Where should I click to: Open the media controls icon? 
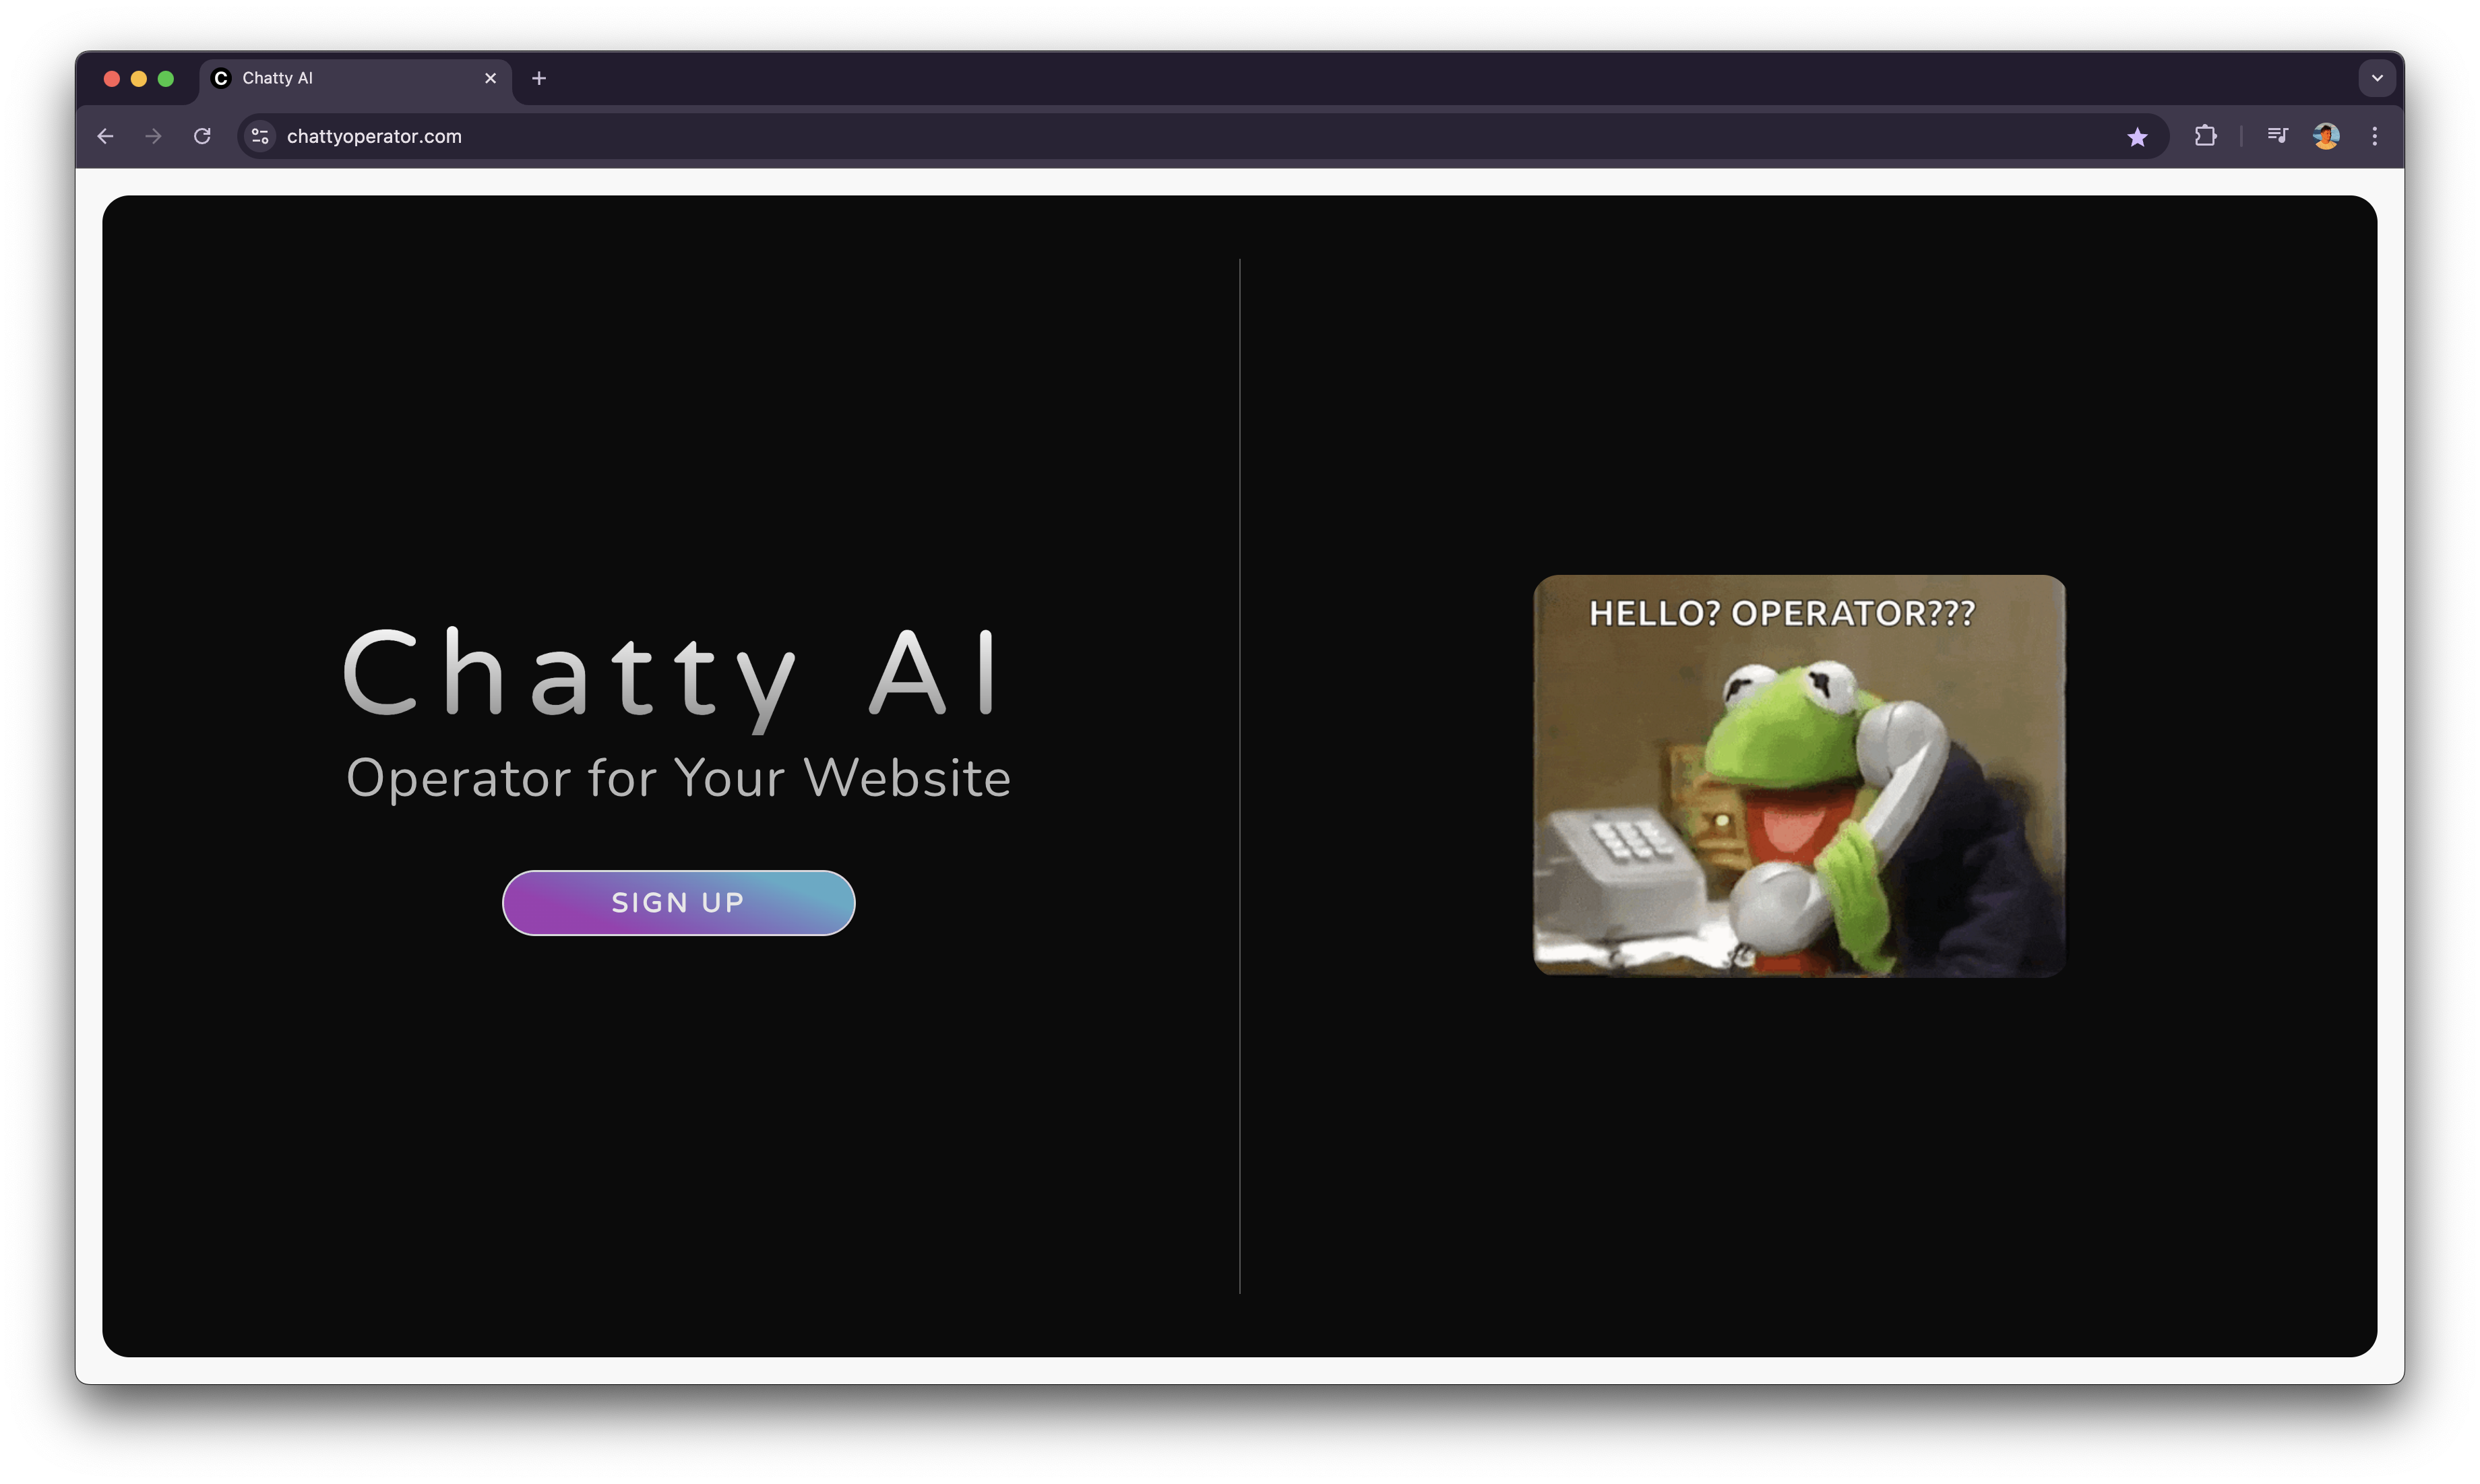(x=2277, y=136)
